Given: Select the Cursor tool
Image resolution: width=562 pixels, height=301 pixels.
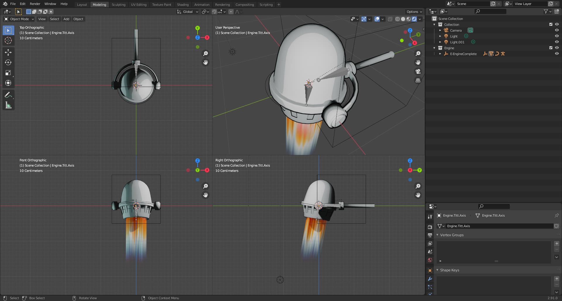Looking at the screenshot, I should pos(8,40).
